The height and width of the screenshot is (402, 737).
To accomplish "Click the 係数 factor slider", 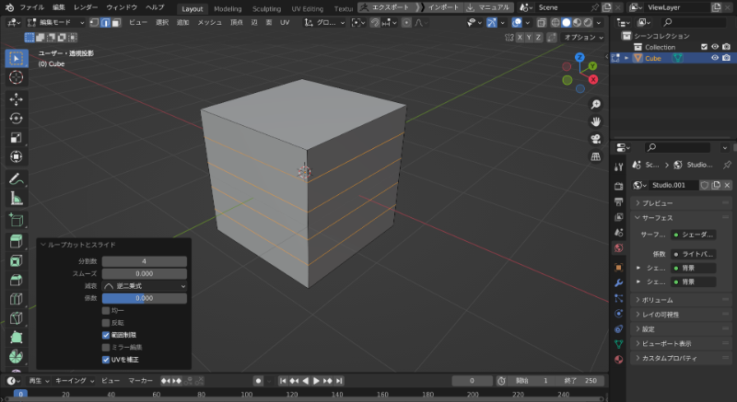I will coord(144,298).
